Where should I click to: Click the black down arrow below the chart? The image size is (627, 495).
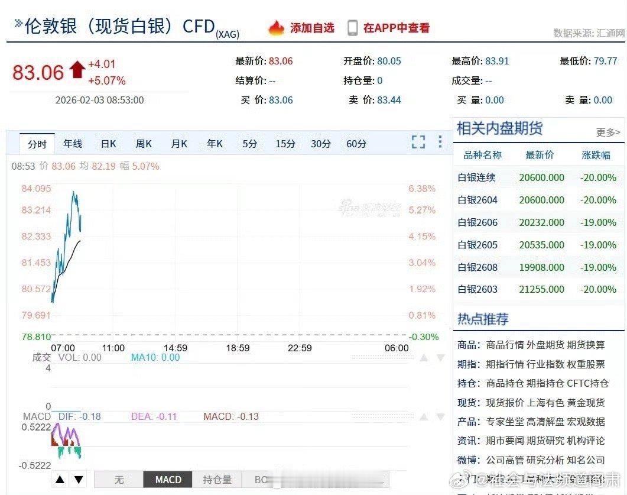[x=79, y=480]
